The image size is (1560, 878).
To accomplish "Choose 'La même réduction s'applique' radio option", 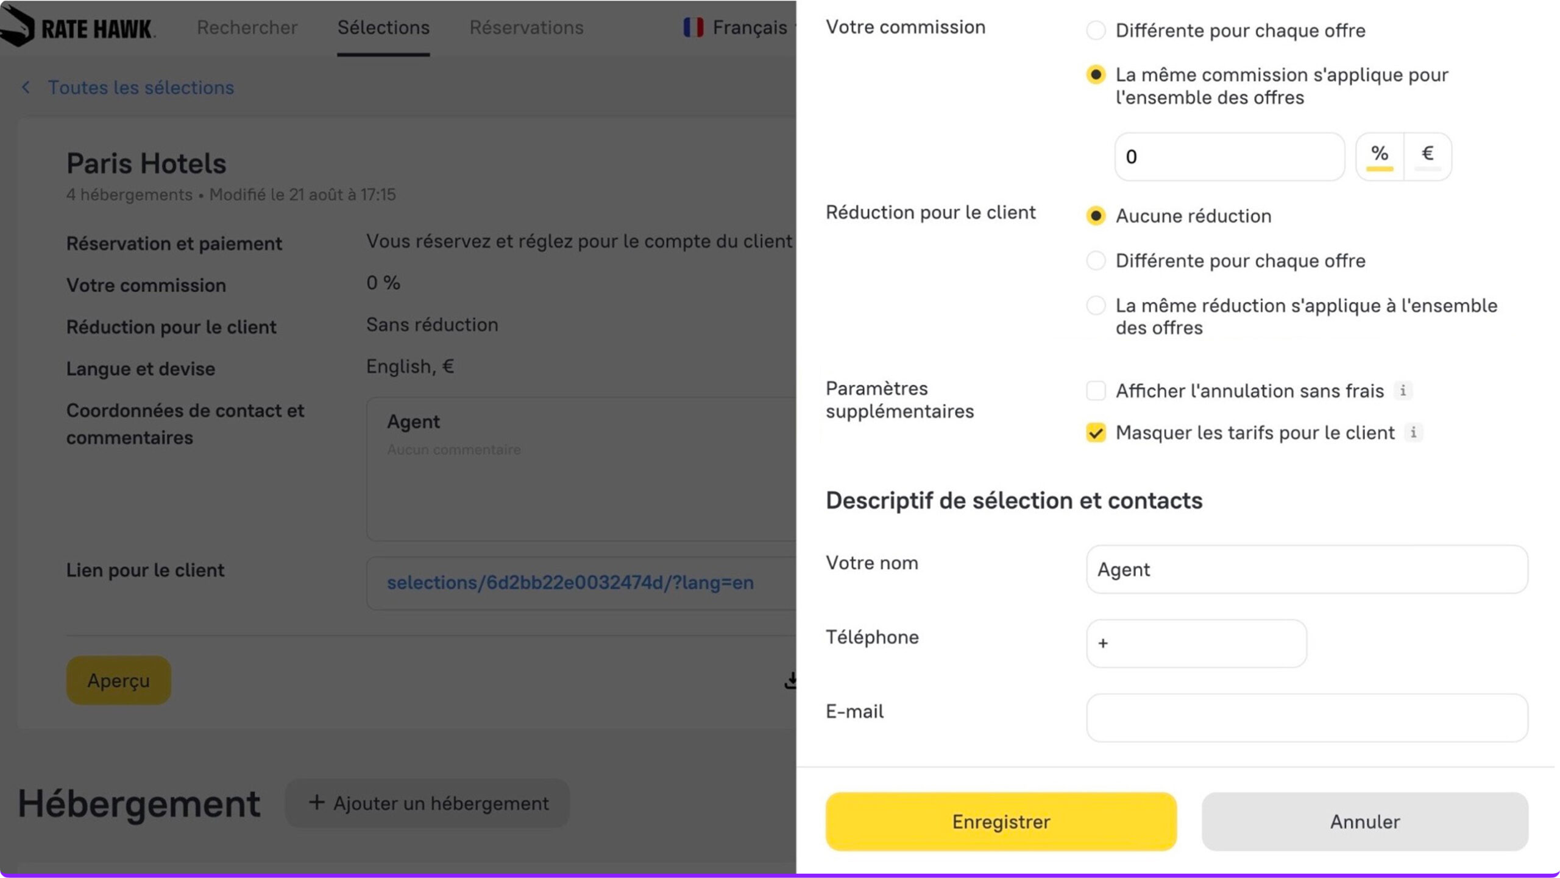I will tap(1096, 306).
